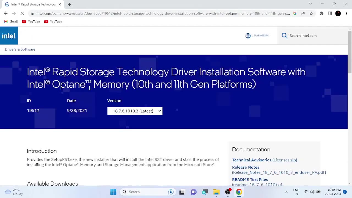Click the ID value 19512
Screen dimensions: 352x198
(x=33, y=111)
